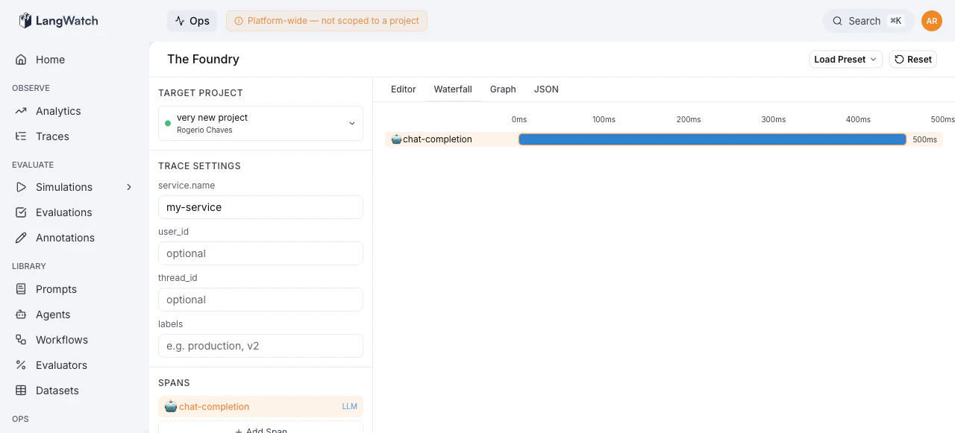Open the target project selector chevron
The width and height of the screenshot is (955, 433).
[x=352, y=123]
